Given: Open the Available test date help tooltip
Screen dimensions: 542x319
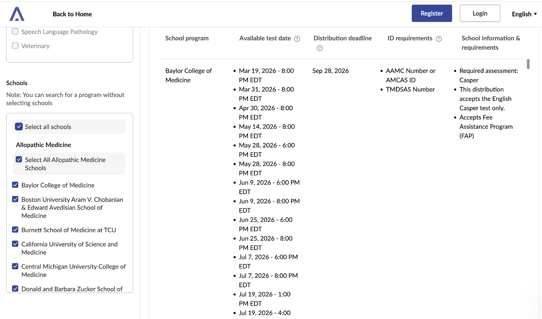Looking at the screenshot, I should click(x=297, y=39).
